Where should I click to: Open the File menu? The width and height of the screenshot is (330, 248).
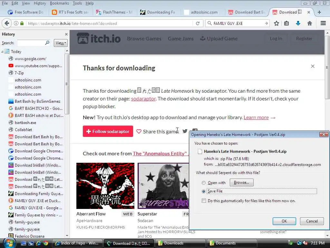(5, 3)
